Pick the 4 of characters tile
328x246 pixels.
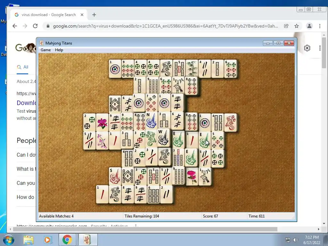(205, 69)
